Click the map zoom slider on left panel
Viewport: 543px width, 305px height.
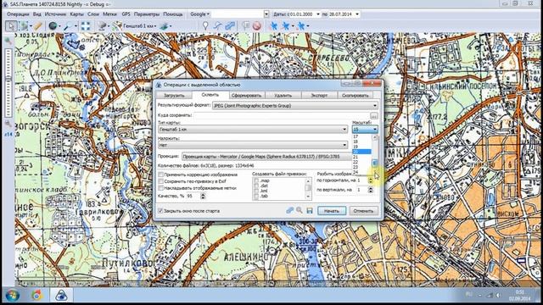coord(8,82)
